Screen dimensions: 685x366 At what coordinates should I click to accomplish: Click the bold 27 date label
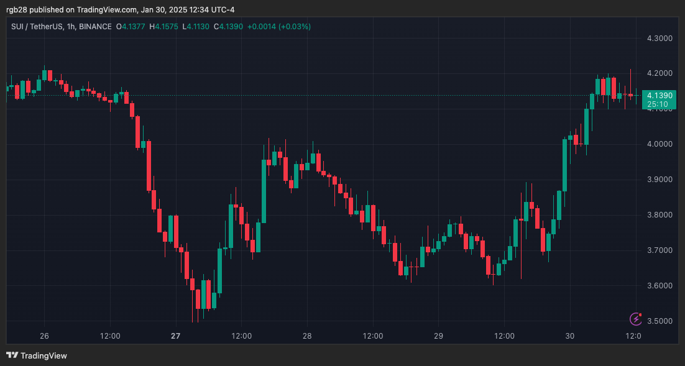pos(175,336)
